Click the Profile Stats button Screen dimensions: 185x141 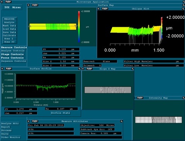tap(60, 113)
